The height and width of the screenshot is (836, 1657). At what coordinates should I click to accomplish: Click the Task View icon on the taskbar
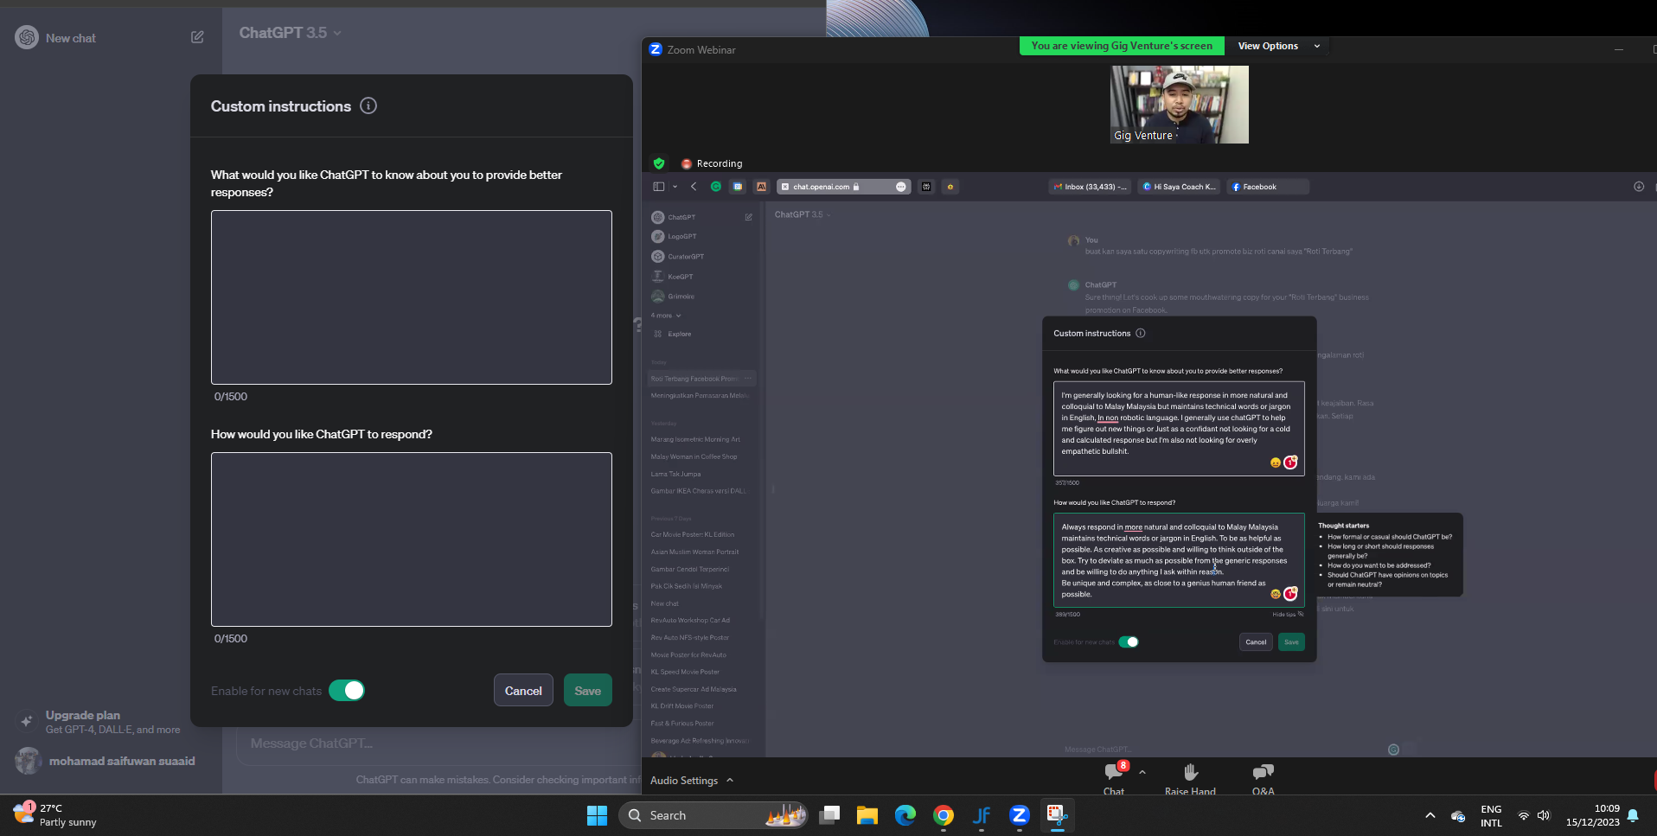pos(829,815)
